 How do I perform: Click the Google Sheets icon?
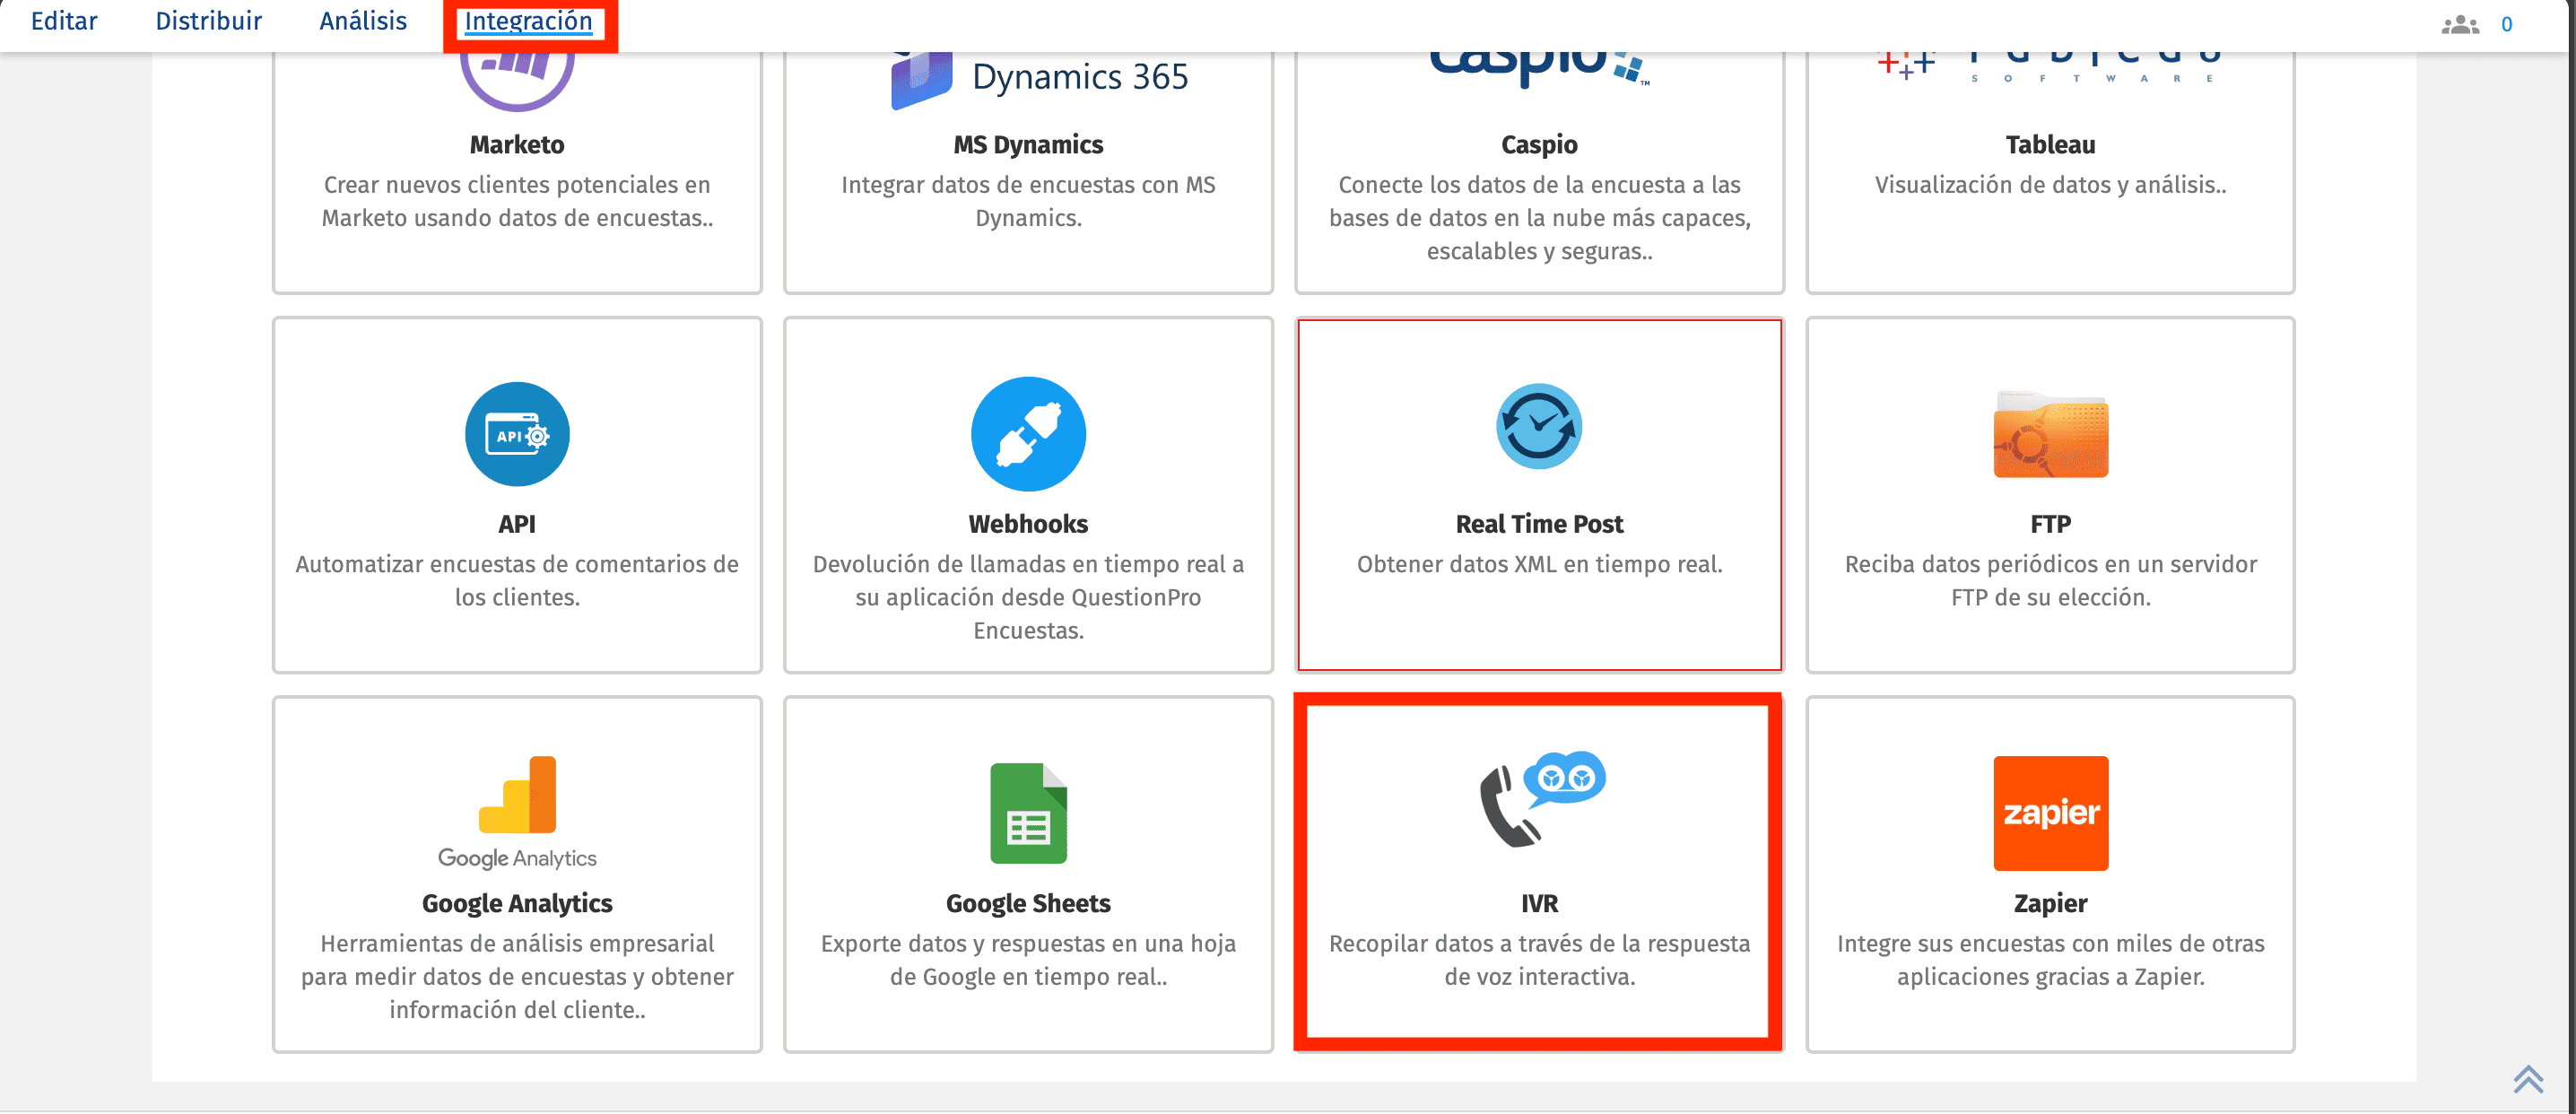point(1028,812)
